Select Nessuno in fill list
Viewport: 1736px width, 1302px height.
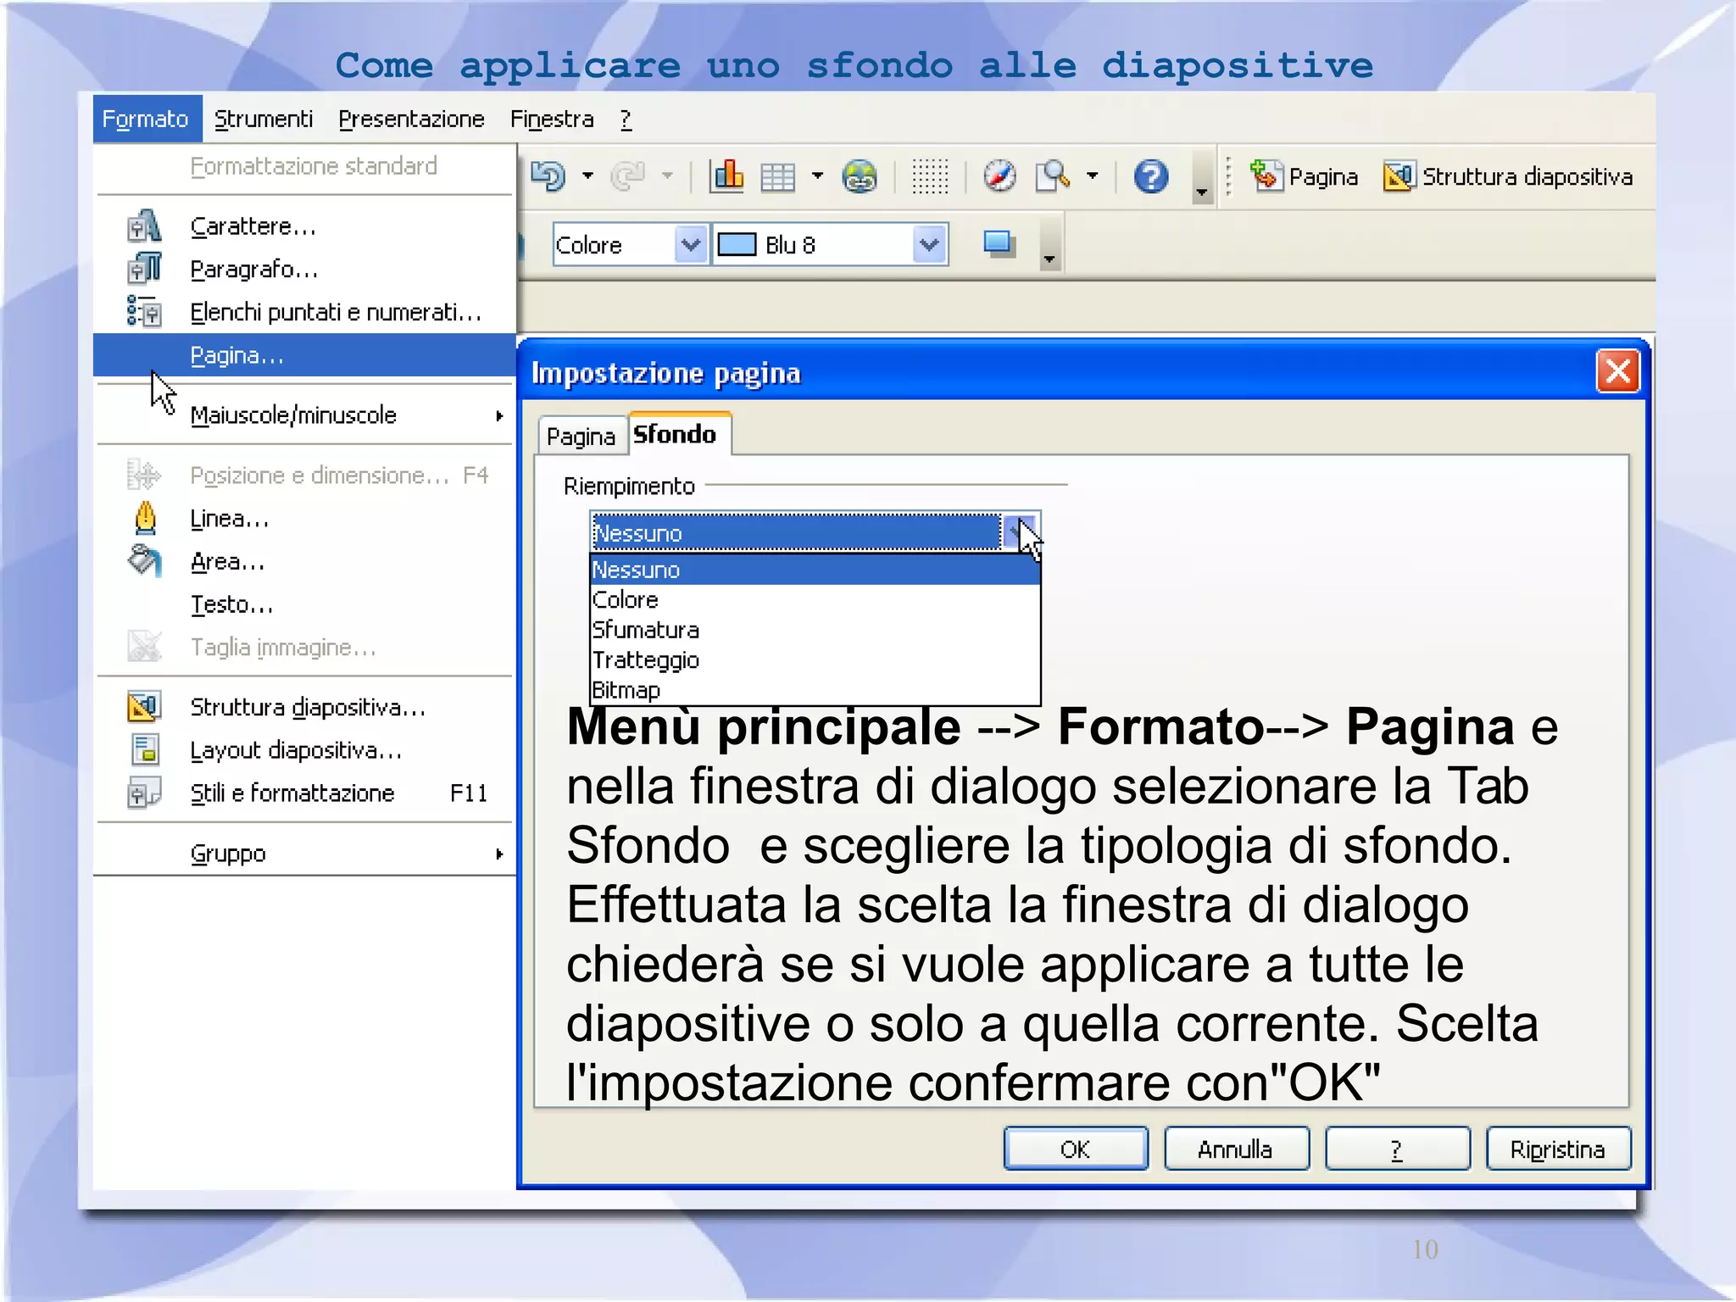point(815,570)
